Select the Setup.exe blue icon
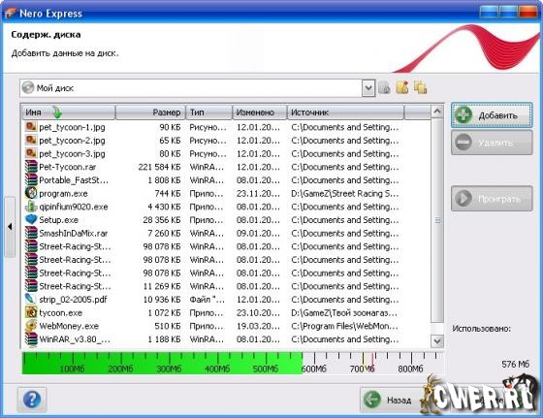This screenshot has height=418, width=543. (31, 219)
